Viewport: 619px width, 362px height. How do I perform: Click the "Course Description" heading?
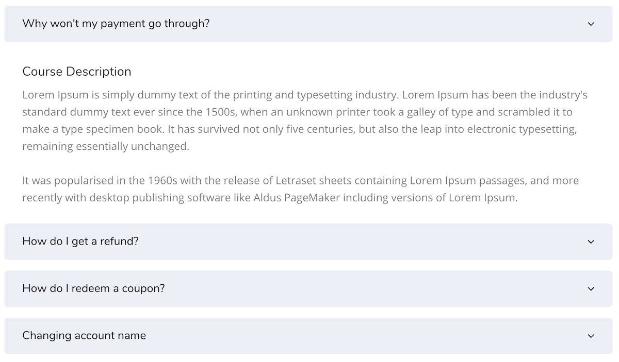point(77,72)
